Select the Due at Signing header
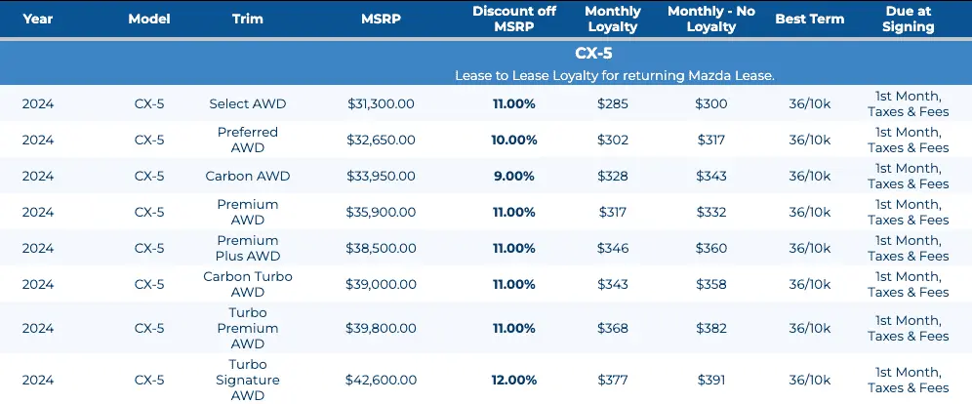The height and width of the screenshot is (404, 972). tap(908, 19)
